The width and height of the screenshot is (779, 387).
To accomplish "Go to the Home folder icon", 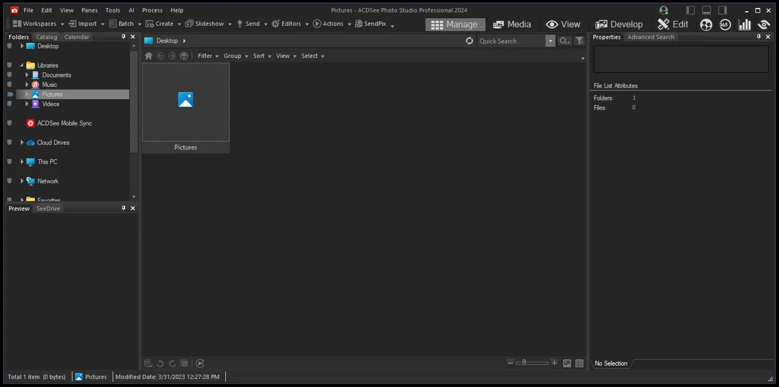I will coord(149,56).
